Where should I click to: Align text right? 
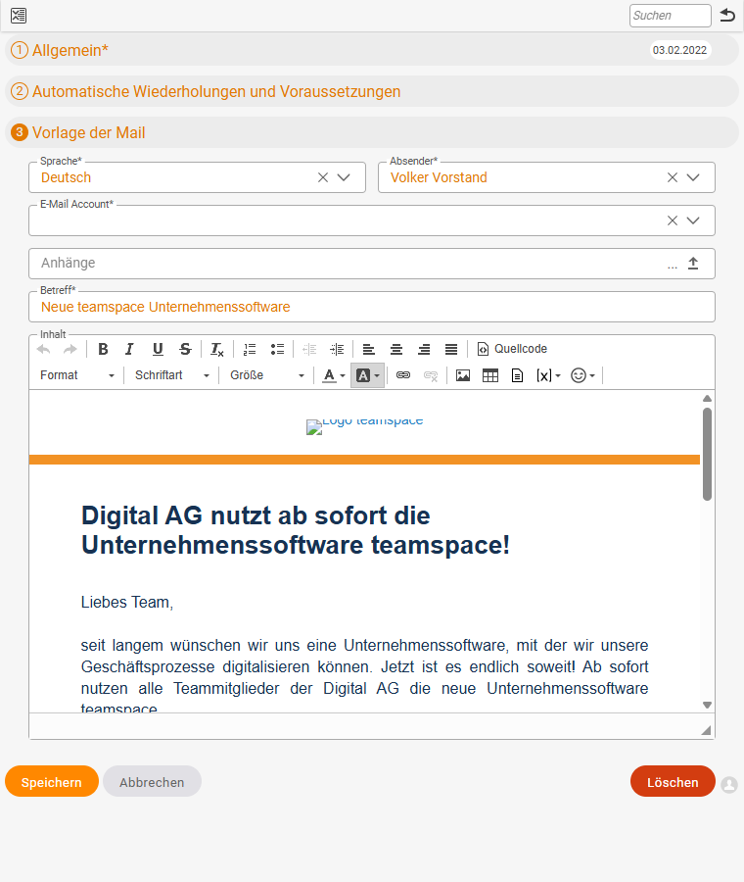424,349
